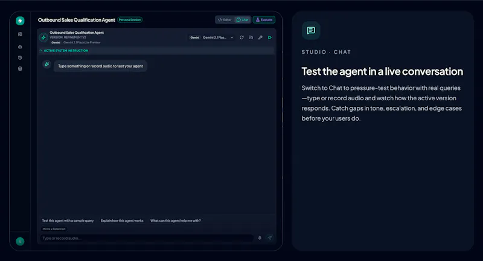Viewport: 483px width, 261px height.
Task: Click the 'Type something or record audio' bubble
Action: [x=100, y=66]
